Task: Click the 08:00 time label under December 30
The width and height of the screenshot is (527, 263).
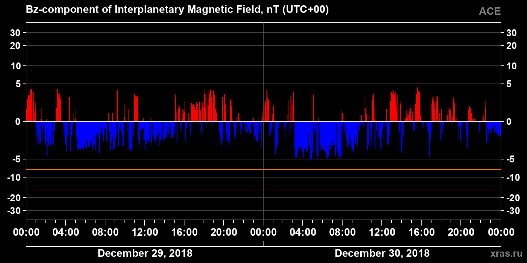Action: 343,232
